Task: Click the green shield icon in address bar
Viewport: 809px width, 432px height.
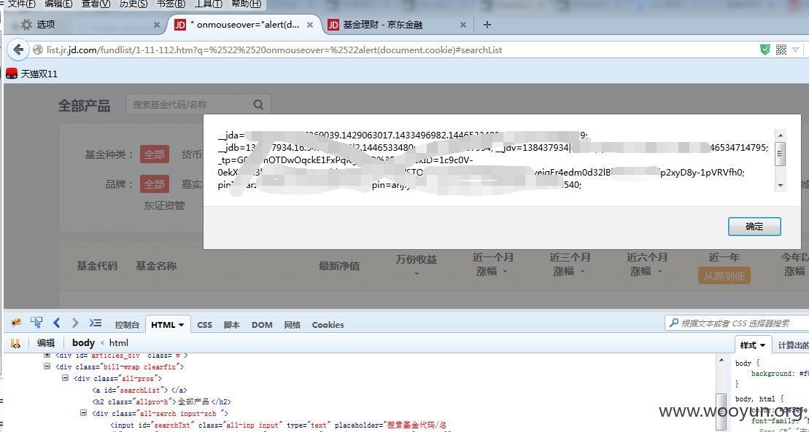Action: coord(765,50)
